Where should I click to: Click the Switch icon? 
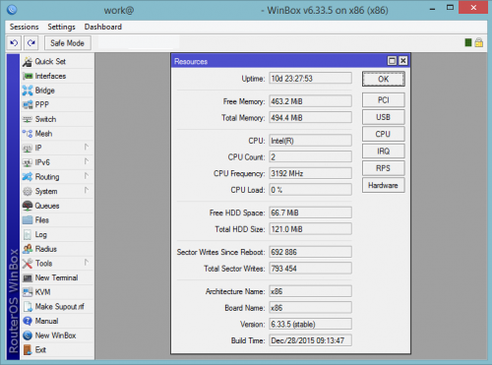28,119
